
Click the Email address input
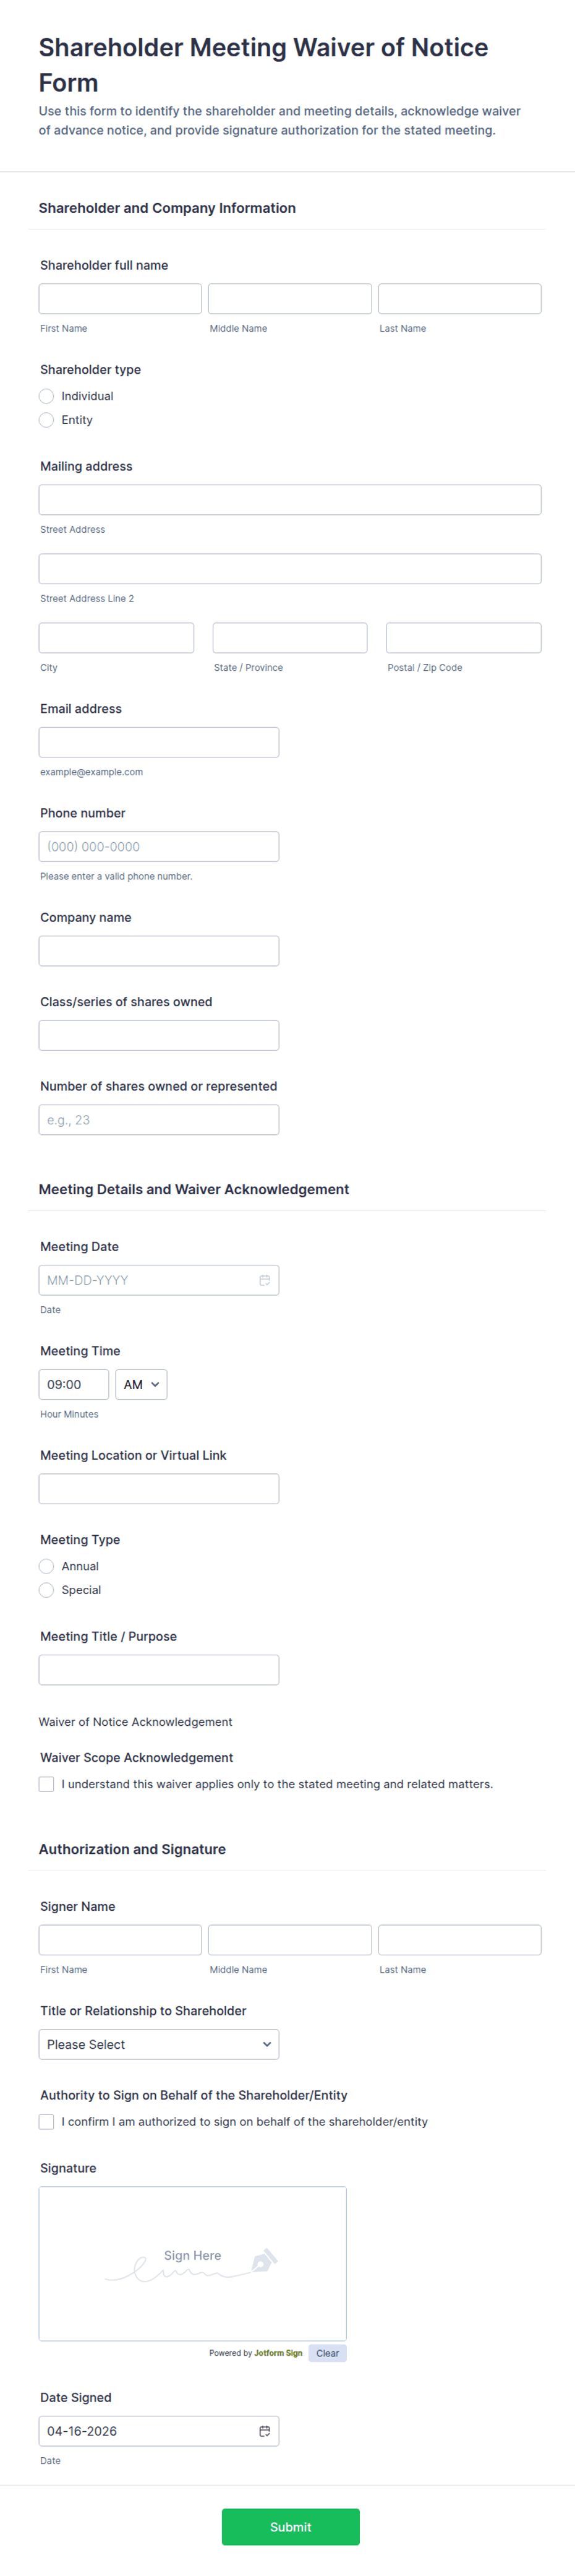coord(159,742)
